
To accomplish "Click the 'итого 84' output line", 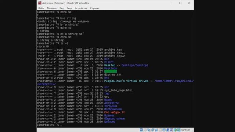I will pos(43,47).
